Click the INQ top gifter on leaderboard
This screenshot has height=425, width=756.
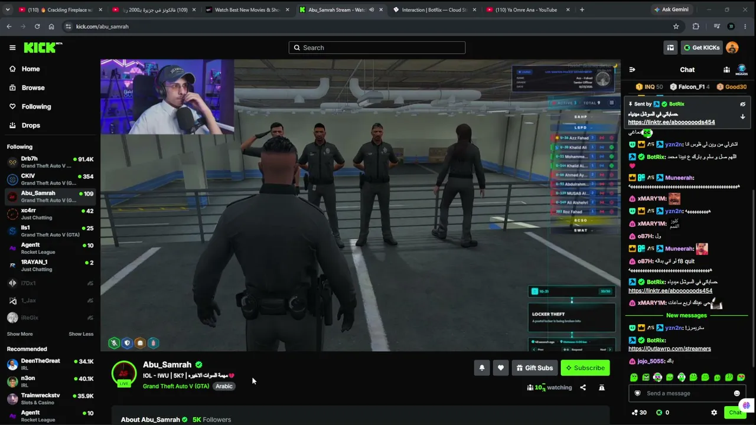coord(649,87)
